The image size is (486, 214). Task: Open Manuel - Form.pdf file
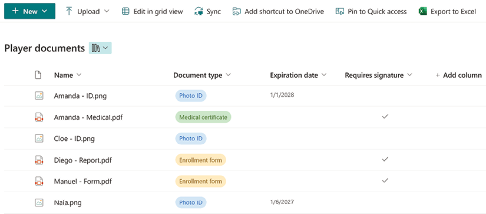pyautogui.click(x=82, y=181)
